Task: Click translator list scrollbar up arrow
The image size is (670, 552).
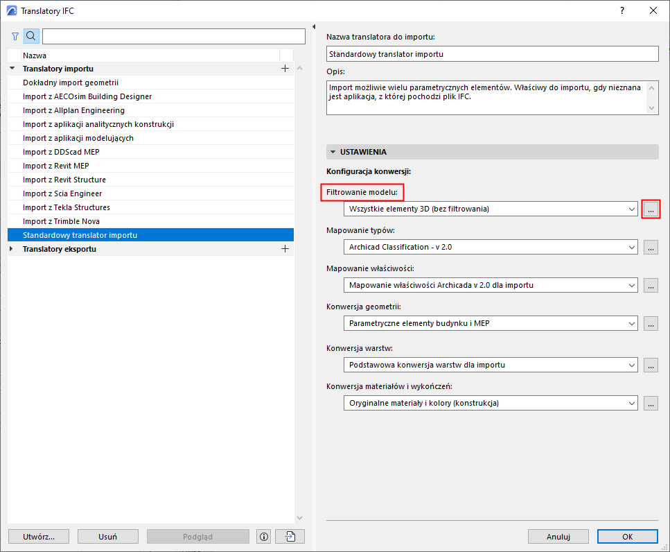Action: tap(299, 69)
